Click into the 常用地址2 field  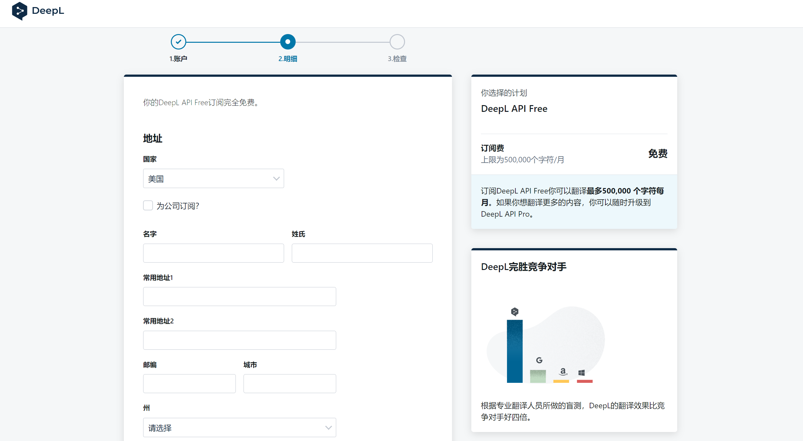pos(240,340)
